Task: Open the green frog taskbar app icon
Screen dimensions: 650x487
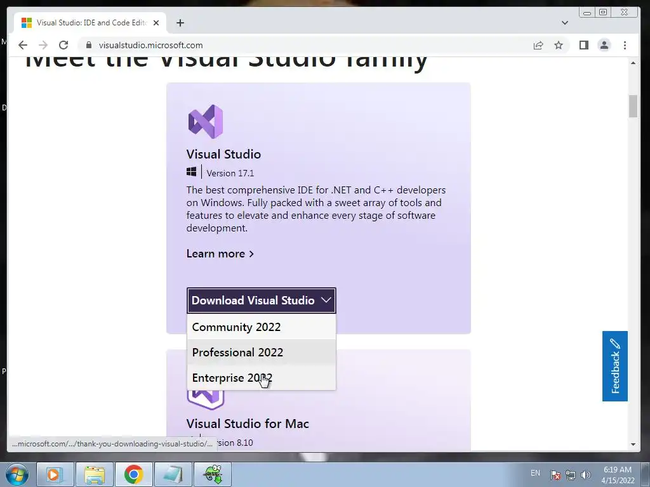Action: tap(213, 474)
